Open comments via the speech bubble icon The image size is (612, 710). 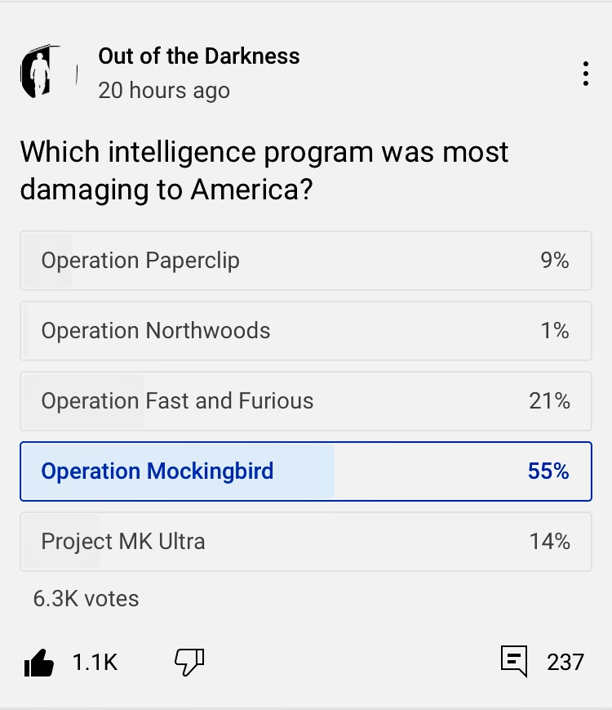point(513,661)
